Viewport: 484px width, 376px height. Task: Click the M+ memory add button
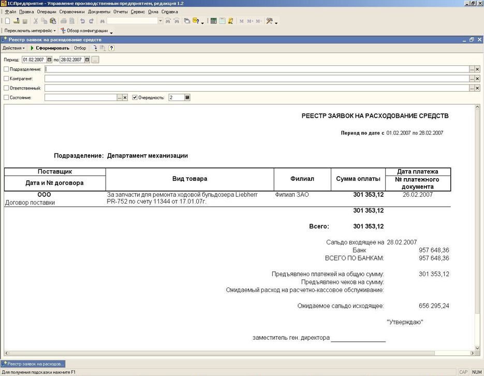click(x=250, y=21)
